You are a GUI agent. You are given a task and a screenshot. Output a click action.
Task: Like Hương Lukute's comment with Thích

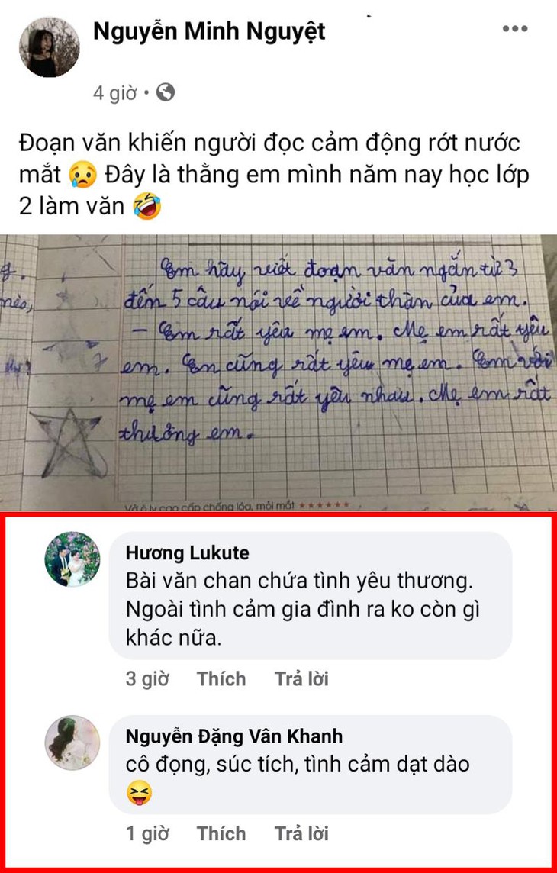click(x=221, y=678)
